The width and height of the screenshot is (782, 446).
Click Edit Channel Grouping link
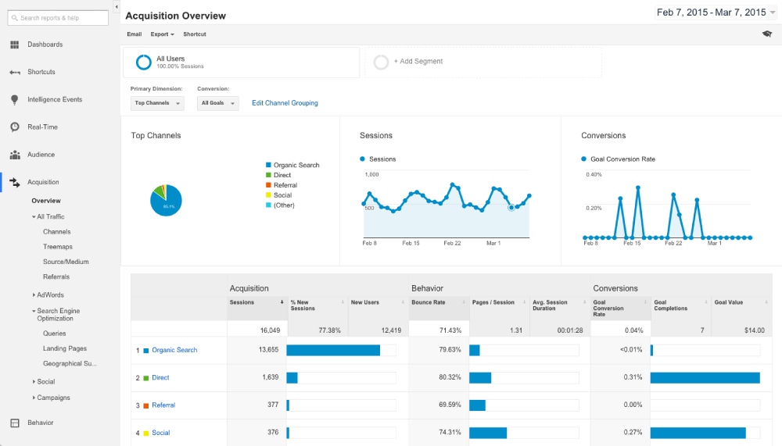tap(285, 103)
